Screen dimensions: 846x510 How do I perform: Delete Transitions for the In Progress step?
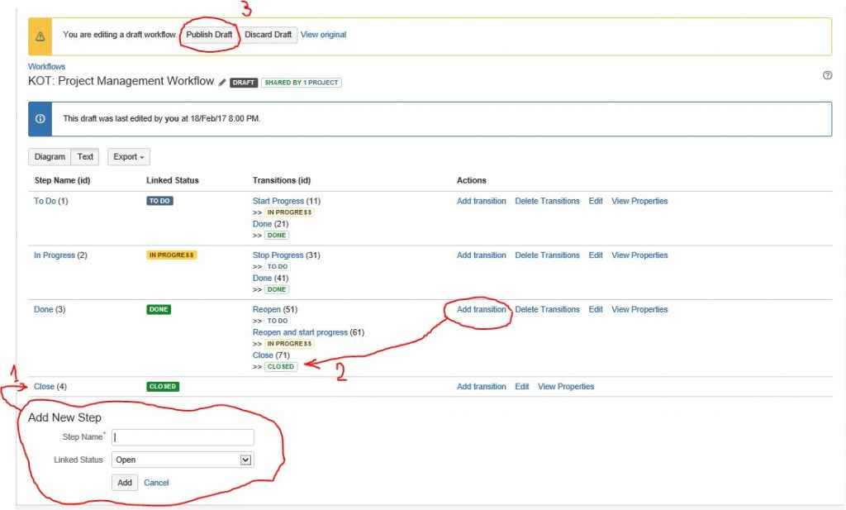547,255
